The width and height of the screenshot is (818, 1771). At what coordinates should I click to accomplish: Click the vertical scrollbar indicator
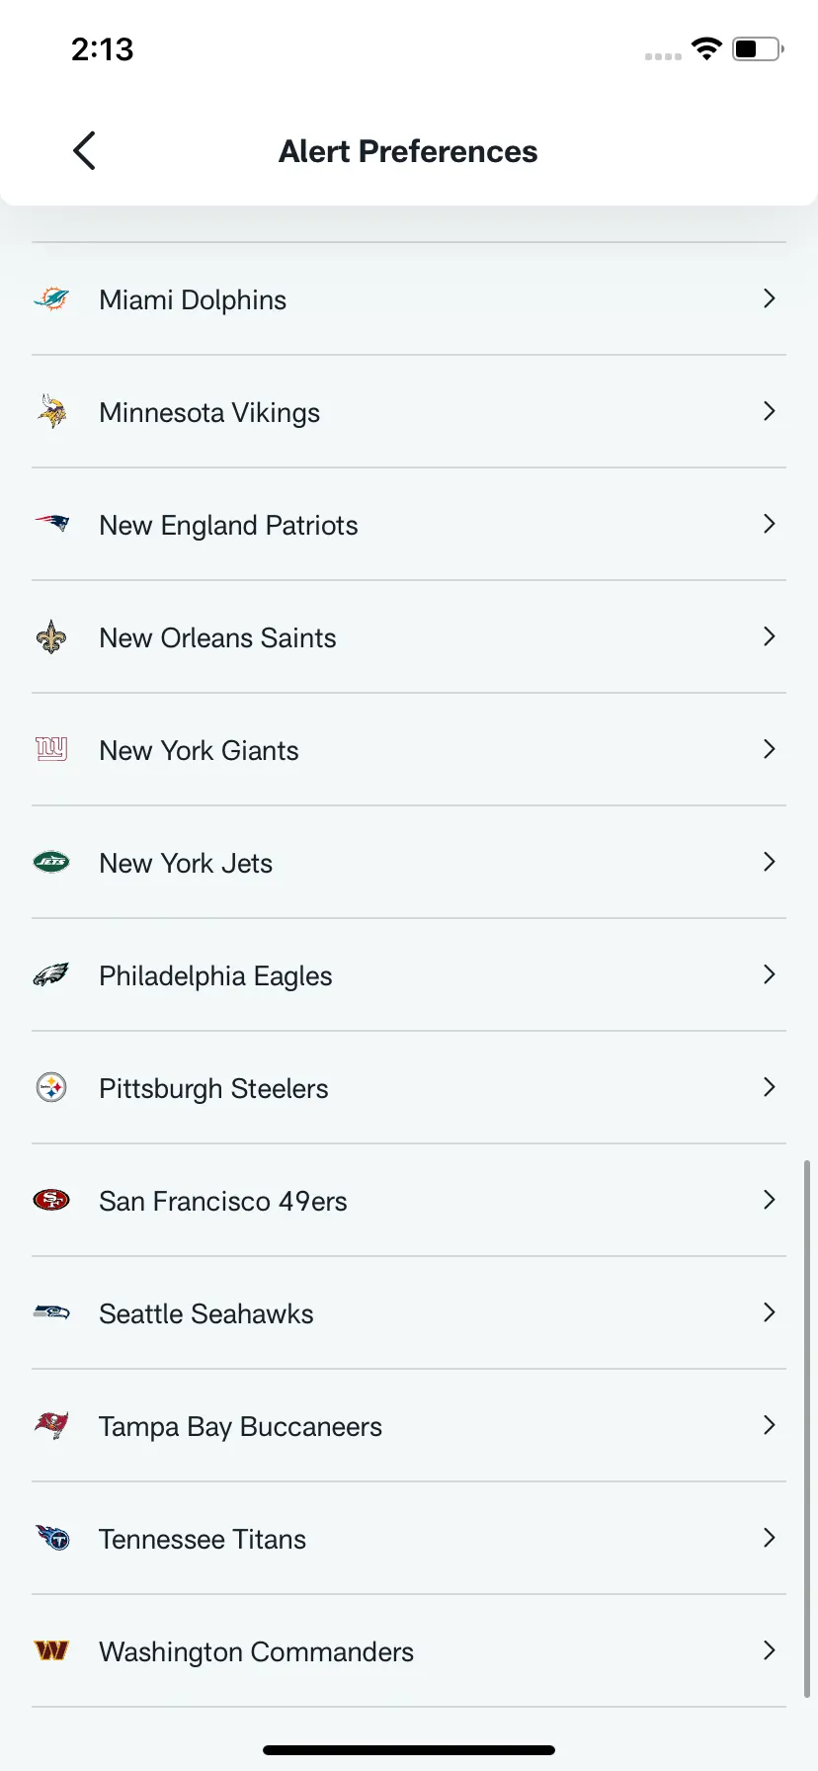[x=806, y=1429]
